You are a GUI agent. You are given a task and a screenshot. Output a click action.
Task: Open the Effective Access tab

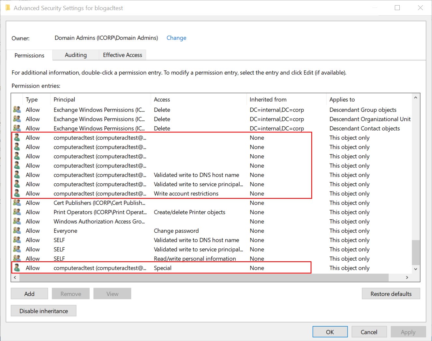(122, 55)
